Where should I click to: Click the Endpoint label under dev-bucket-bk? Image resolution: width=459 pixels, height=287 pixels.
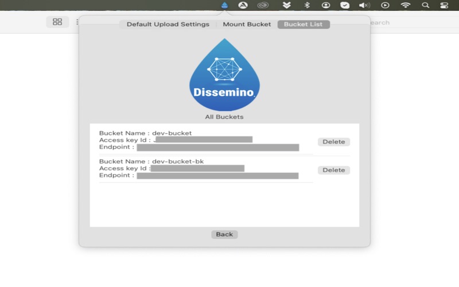116,175
